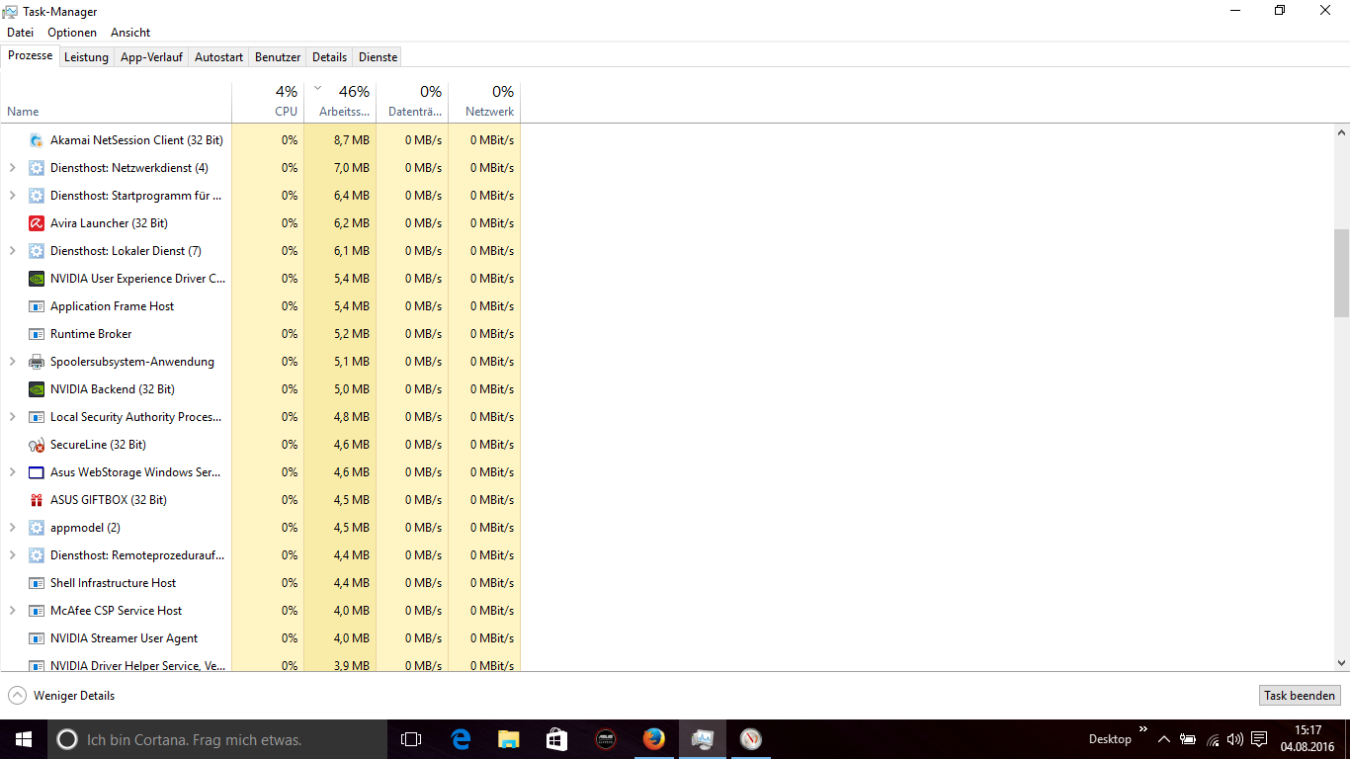Viewport: 1350px width, 759px height.
Task: Switch to the App-Verlauf tab
Action: tap(151, 57)
